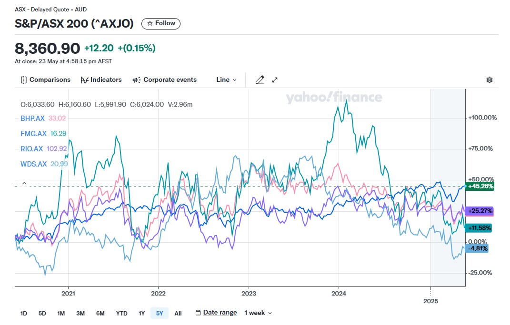Click the Date range link
Viewport: 510px width, 325px height.
coord(220,313)
